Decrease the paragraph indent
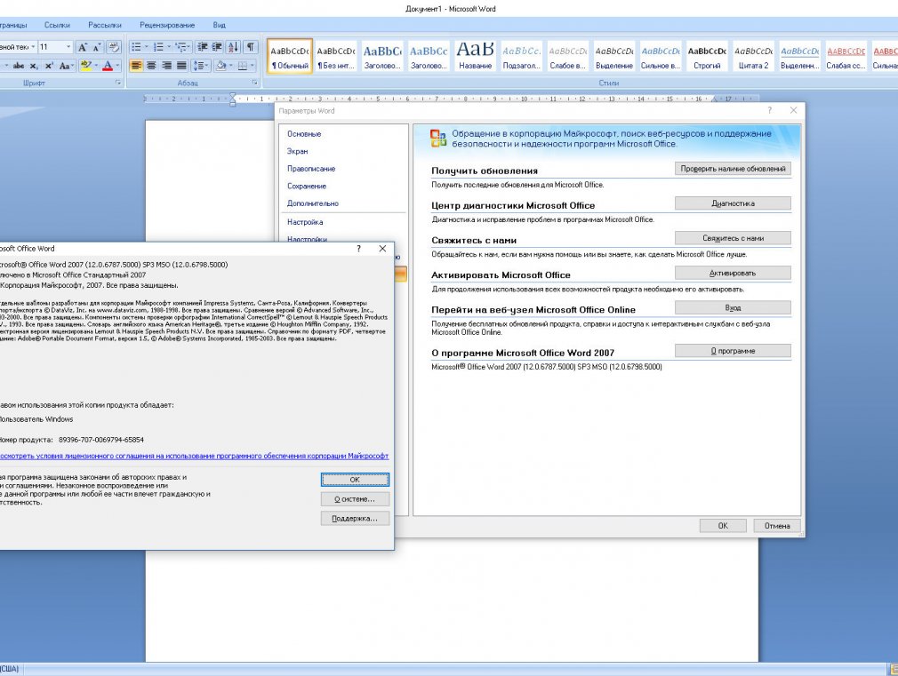Screen dimensions: 898x676 (x=202, y=47)
